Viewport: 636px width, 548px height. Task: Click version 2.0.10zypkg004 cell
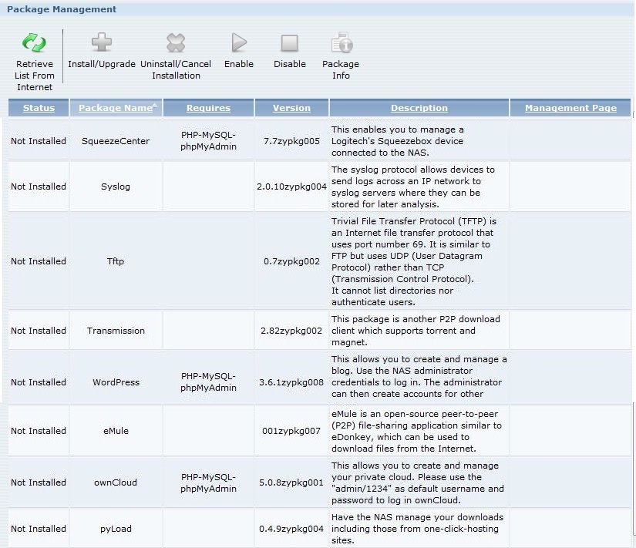291,187
